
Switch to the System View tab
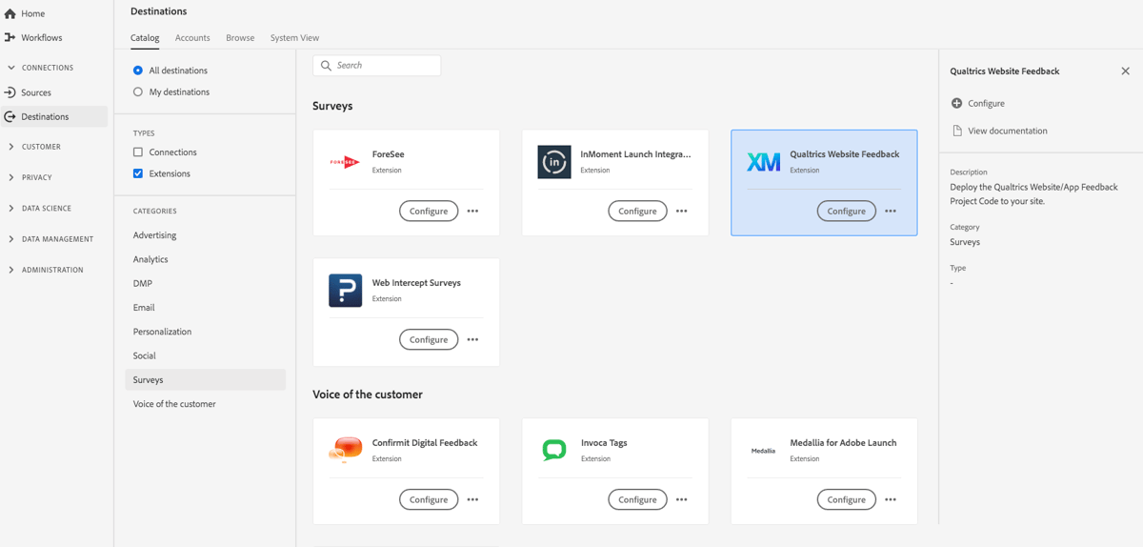click(294, 38)
